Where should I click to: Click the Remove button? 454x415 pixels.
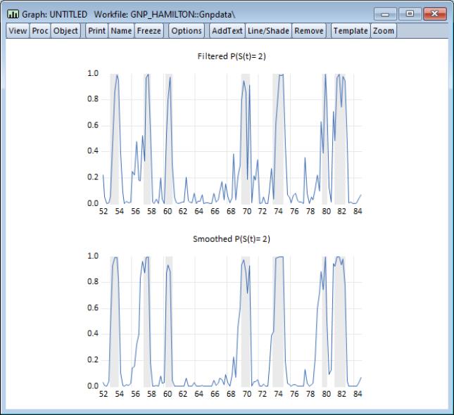(308, 31)
